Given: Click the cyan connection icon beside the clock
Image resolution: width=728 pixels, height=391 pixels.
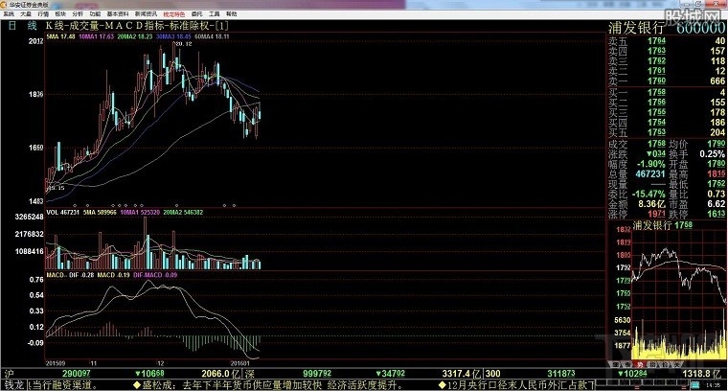Looking at the screenshot, I should point(695,385).
